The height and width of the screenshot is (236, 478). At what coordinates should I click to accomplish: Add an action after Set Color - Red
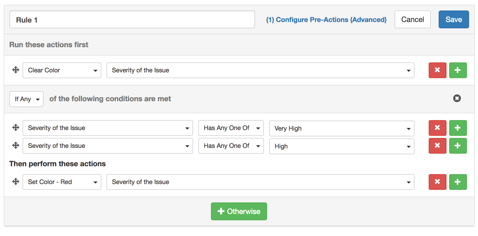tap(458, 182)
